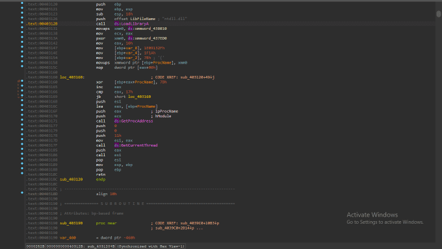442x249 pixels.
Task: Click the -460h offset value
Action: (x=129, y=238)
